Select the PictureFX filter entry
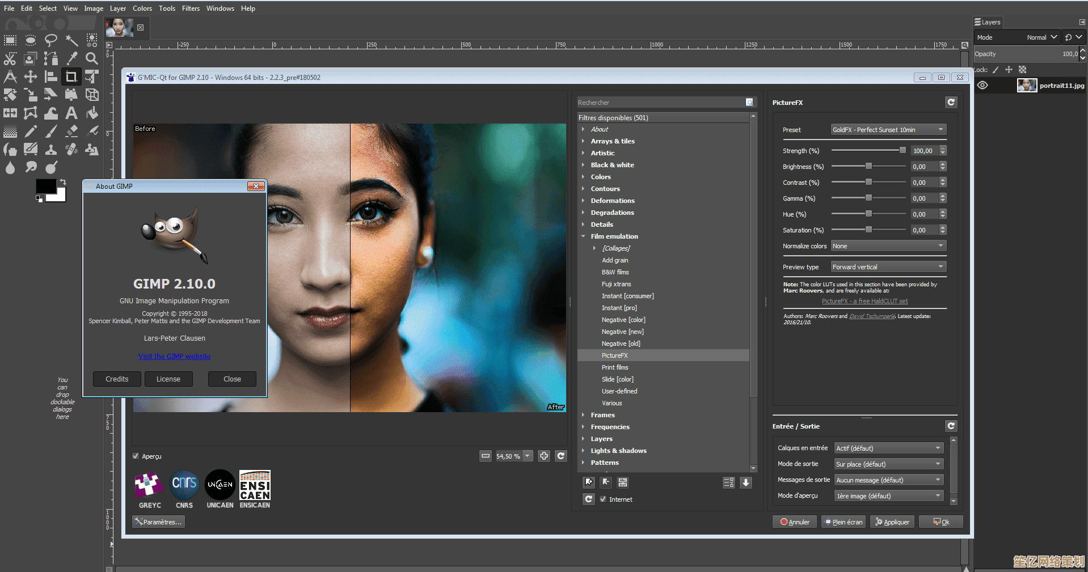The width and height of the screenshot is (1088, 572). (663, 355)
